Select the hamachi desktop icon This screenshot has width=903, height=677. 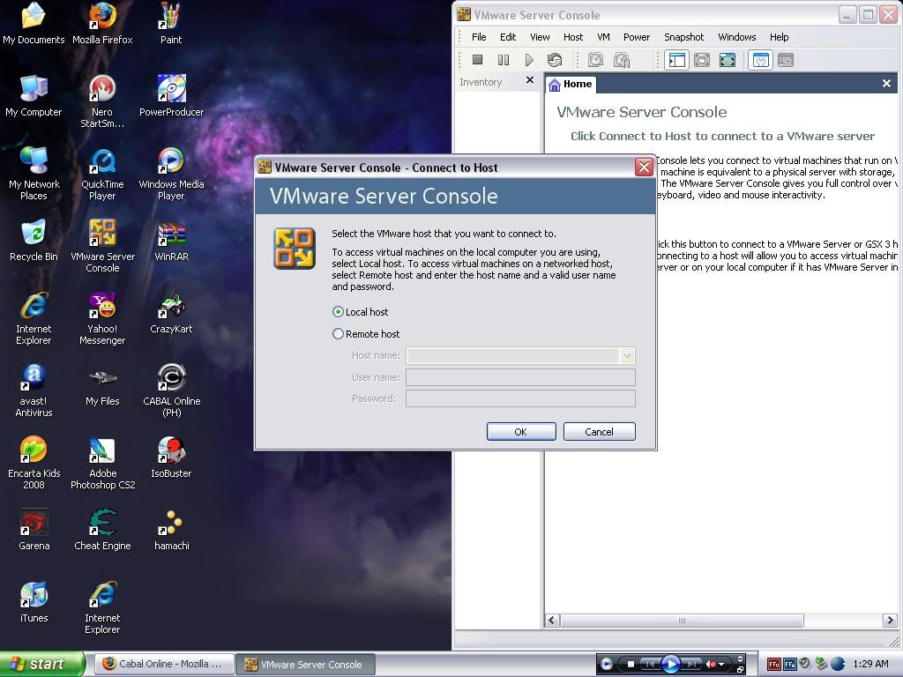coord(171,530)
